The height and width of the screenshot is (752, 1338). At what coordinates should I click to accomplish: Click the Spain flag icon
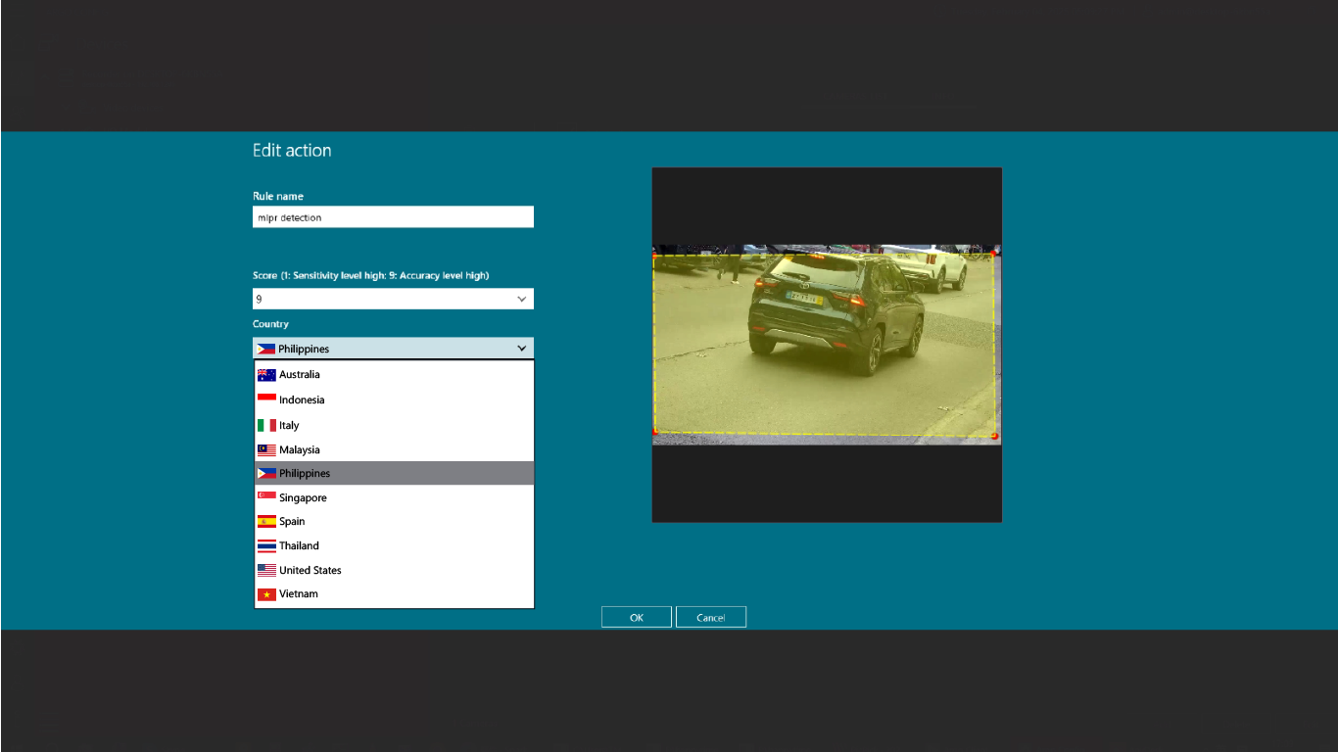coord(266,522)
